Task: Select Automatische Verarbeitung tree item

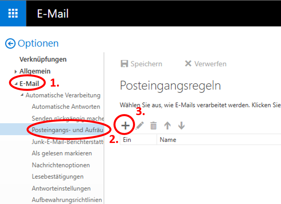Action: click(x=63, y=95)
